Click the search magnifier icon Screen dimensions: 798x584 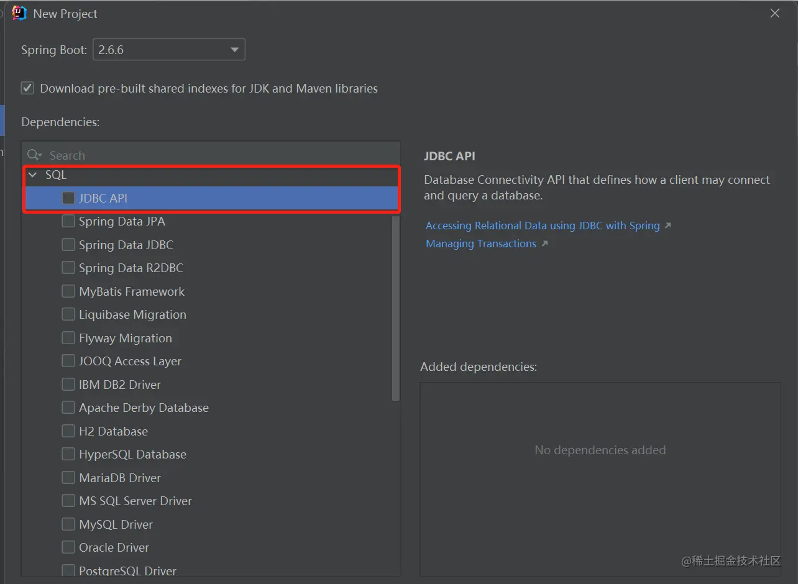(x=34, y=155)
